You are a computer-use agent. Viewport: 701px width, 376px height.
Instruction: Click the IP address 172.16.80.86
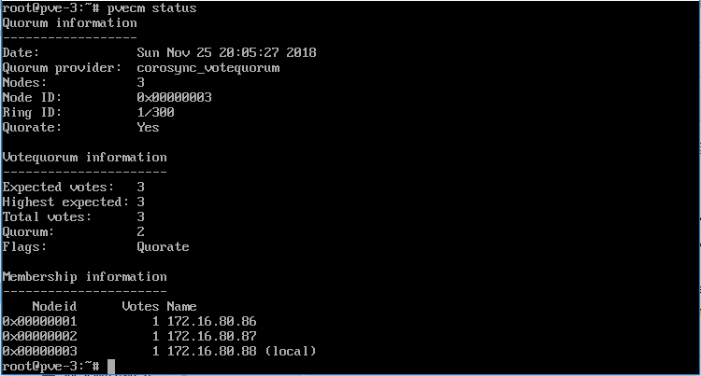(212, 322)
